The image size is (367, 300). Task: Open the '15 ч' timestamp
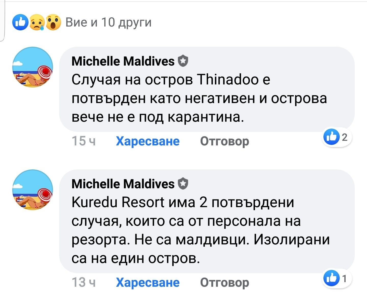coord(84,141)
